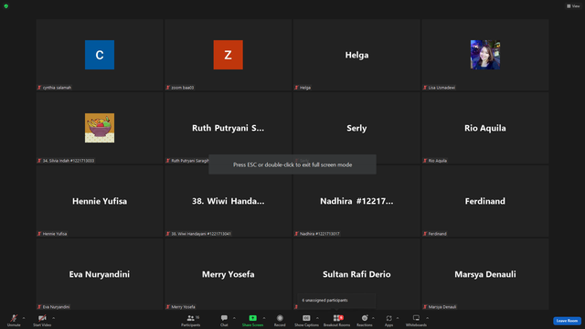585x329 pixels.
Task: Expand the Whiteboards options arrow
Action: point(428,318)
